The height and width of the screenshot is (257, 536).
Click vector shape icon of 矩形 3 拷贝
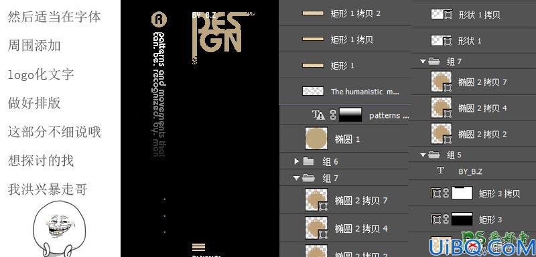coord(435,193)
